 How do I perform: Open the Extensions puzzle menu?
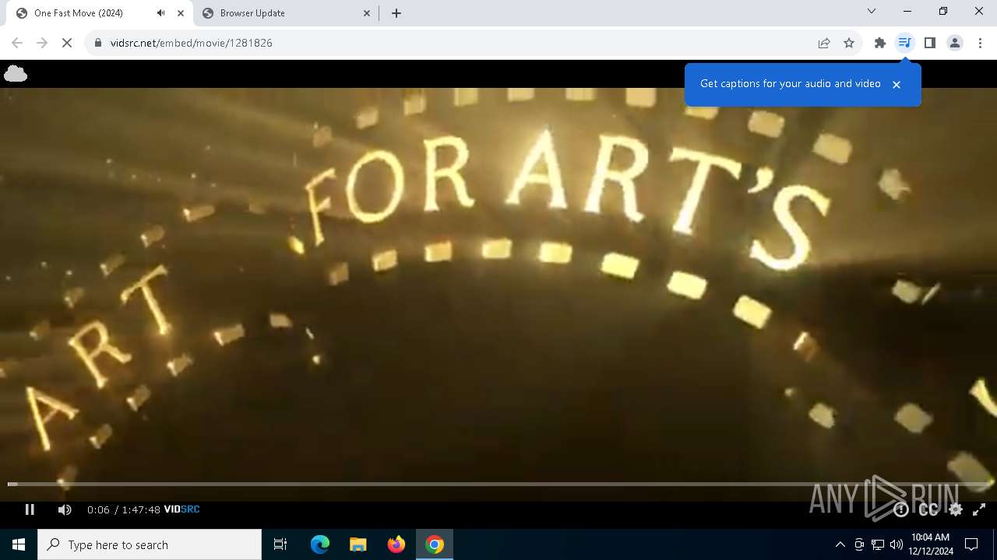[x=880, y=43]
